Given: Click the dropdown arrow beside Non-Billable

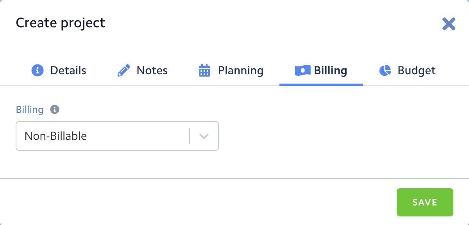Looking at the screenshot, I should [203, 136].
